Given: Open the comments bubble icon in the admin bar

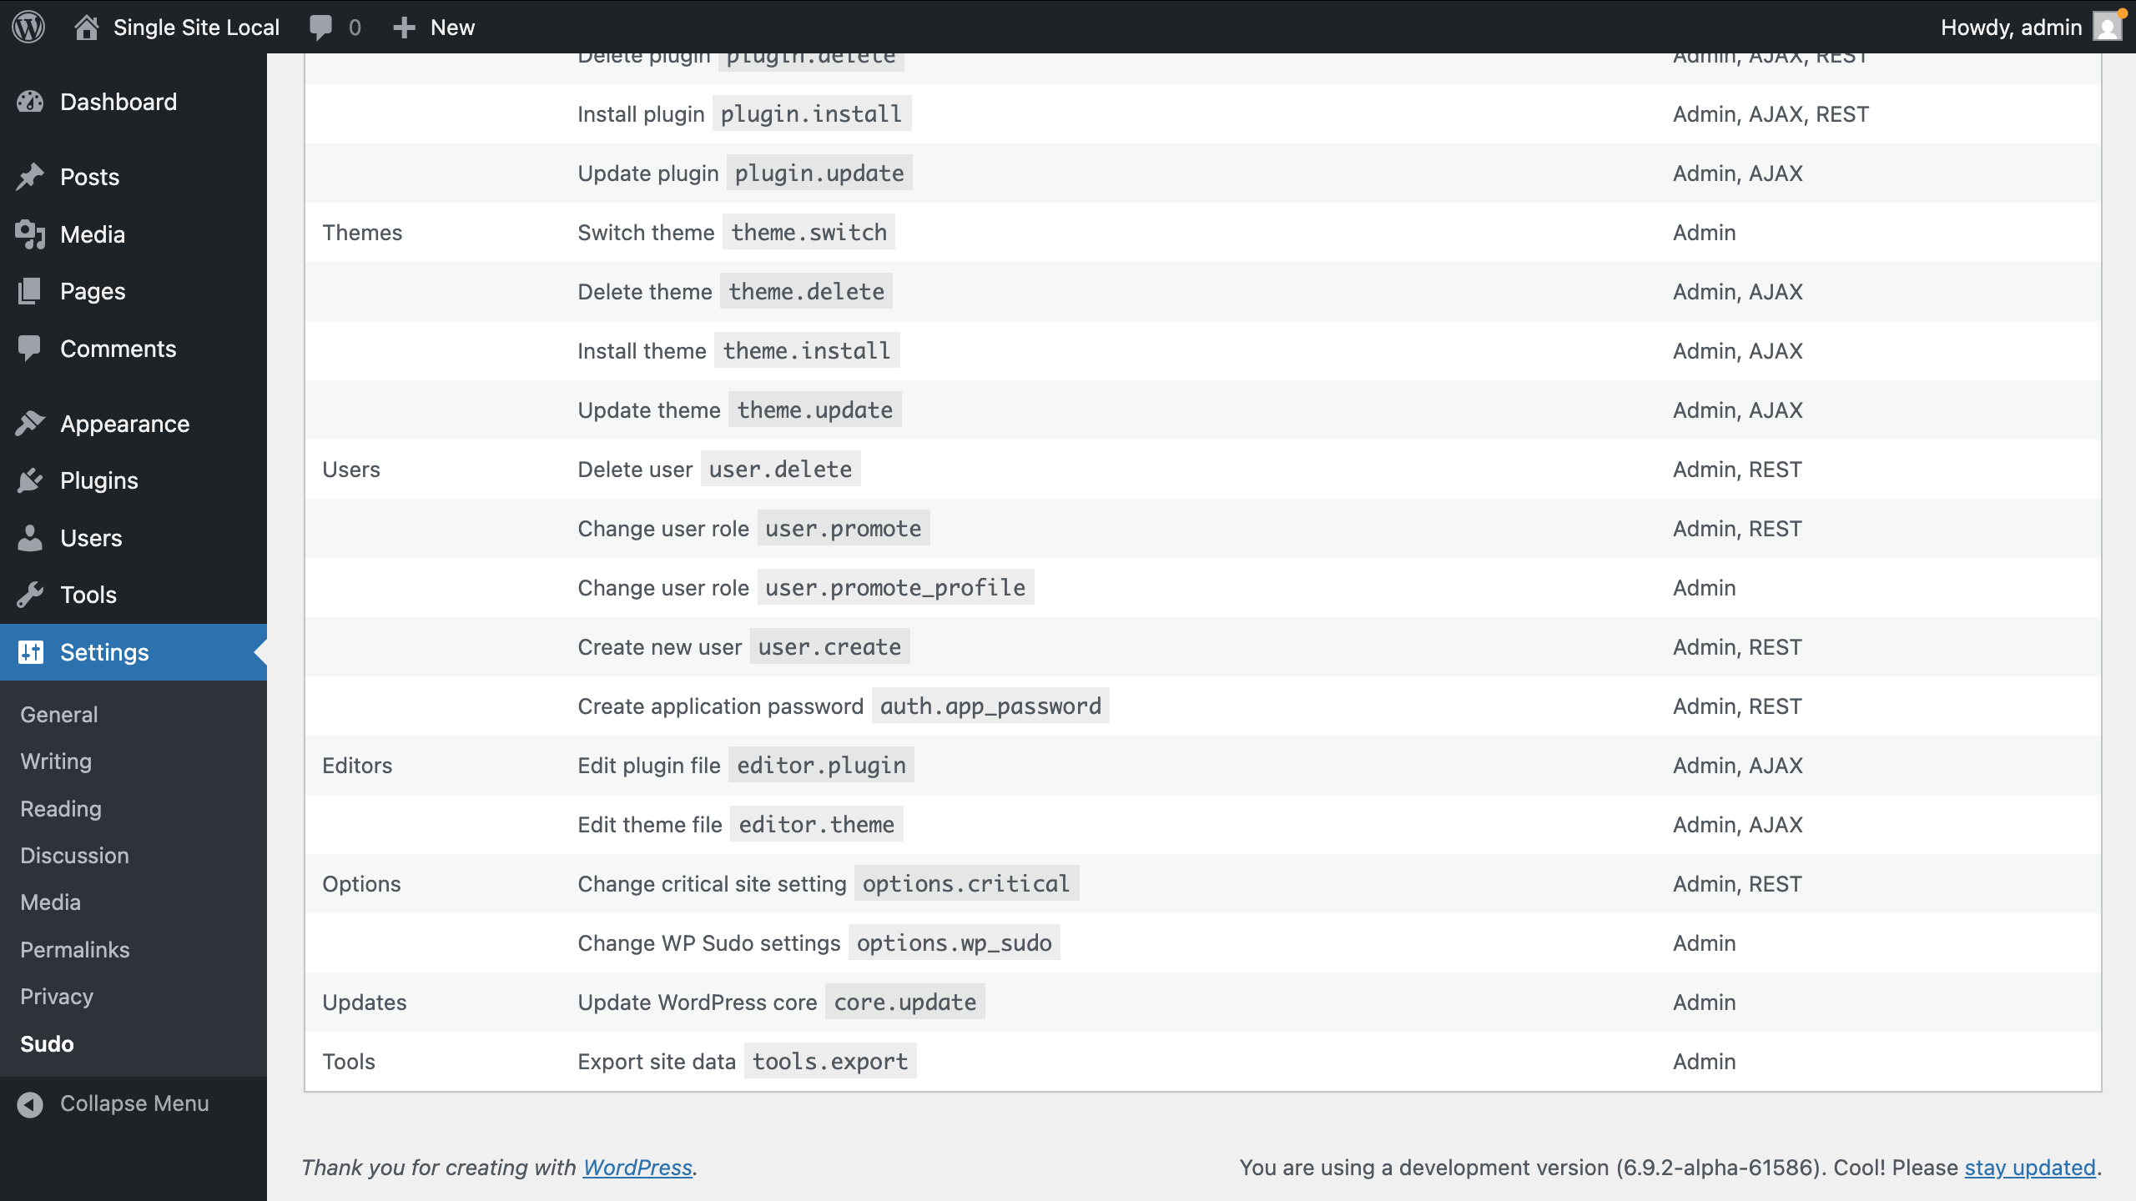Looking at the screenshot, I should click(320, 28).
